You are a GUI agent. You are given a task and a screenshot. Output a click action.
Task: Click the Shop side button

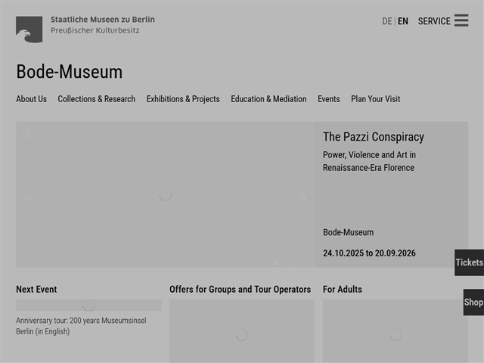(473, 302)
